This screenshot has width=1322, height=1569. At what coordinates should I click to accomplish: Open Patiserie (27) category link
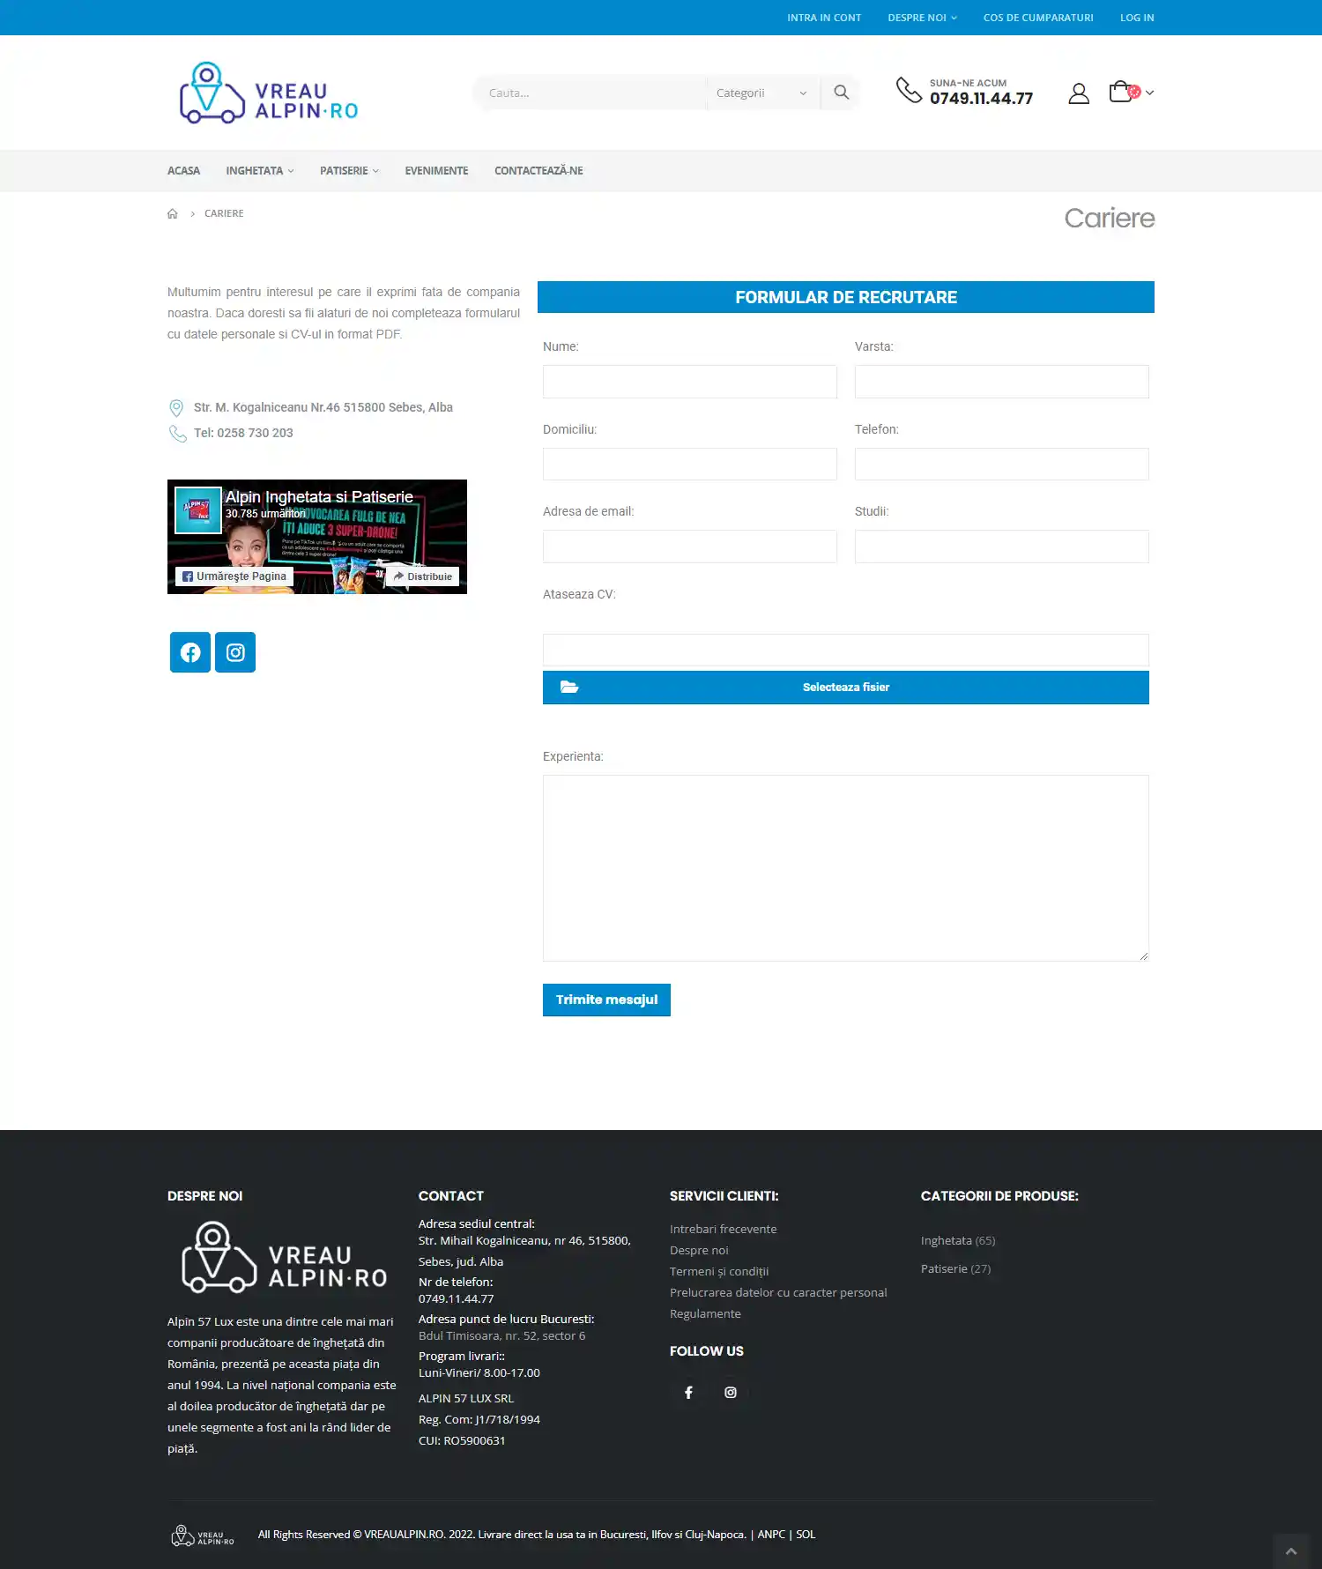955,1268
